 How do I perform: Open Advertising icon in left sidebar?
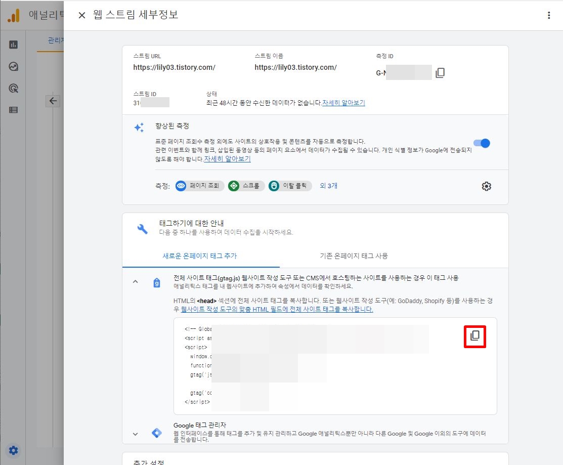pos(13,89)
